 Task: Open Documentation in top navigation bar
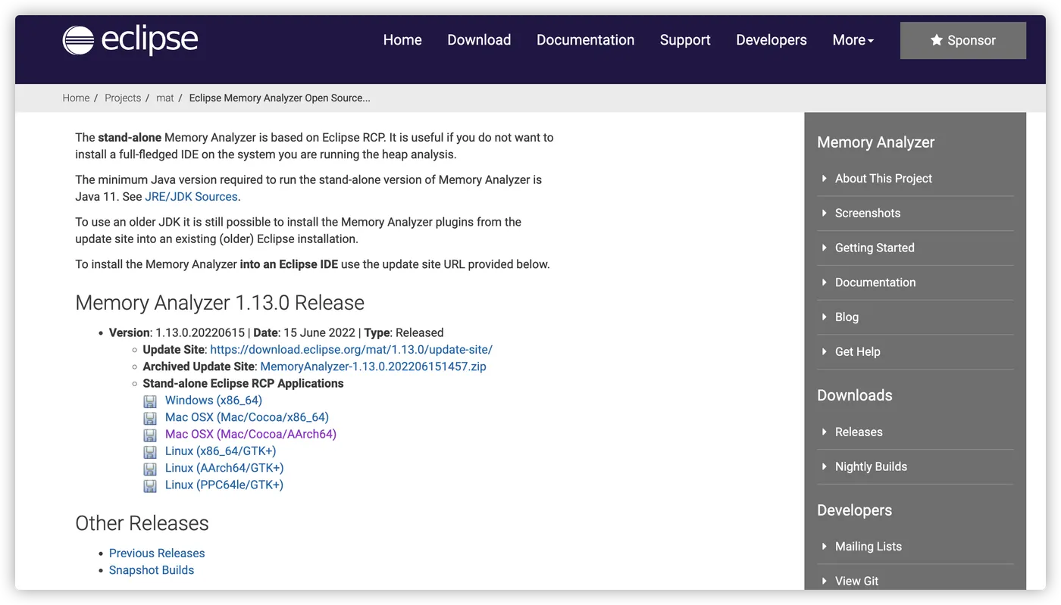pyautogui.click(x=585, y=40)
